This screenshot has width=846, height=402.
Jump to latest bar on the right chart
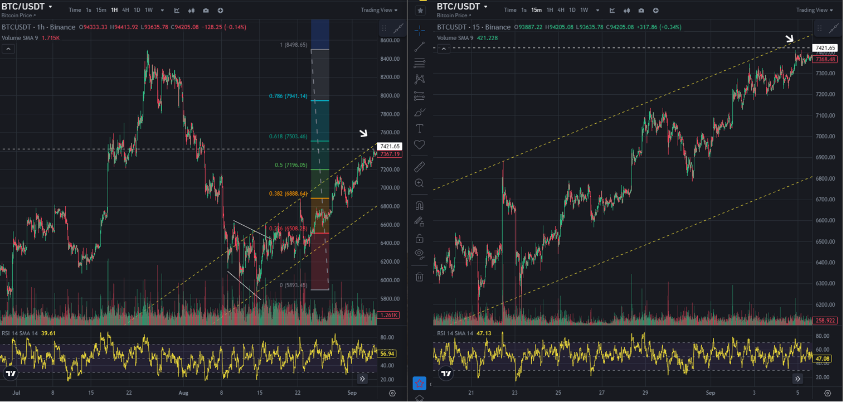pos(798,379)
